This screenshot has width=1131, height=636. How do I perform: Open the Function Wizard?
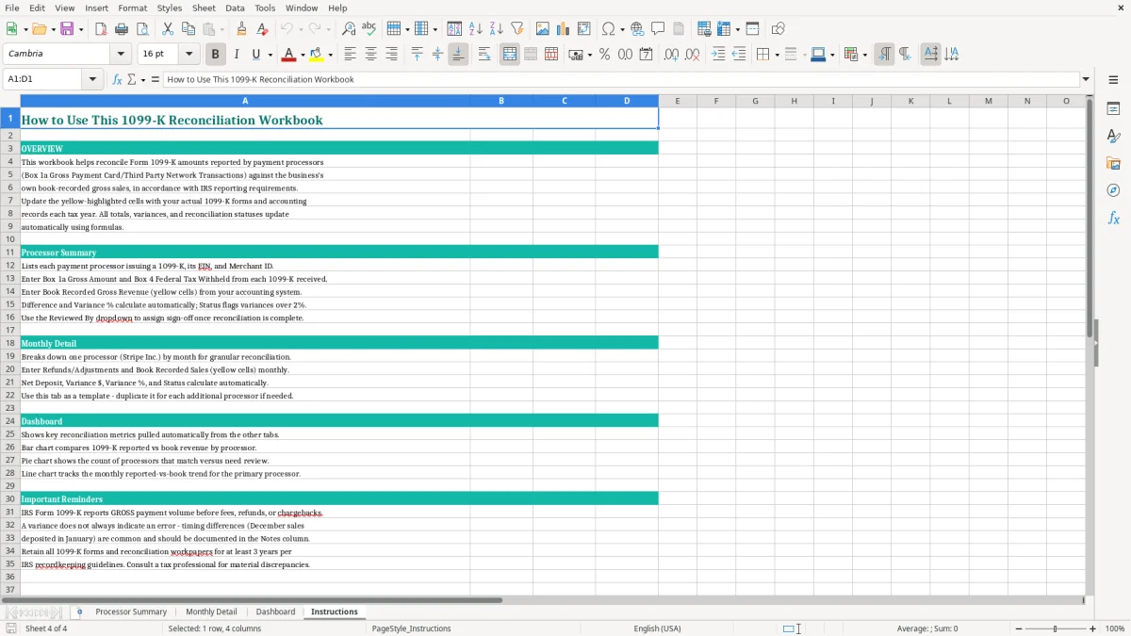(x=118, y=79)
